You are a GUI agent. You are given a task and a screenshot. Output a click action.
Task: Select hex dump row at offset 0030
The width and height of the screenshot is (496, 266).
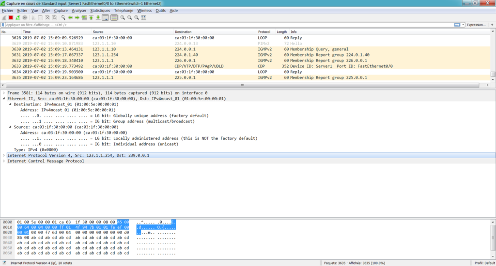[89, 237]
